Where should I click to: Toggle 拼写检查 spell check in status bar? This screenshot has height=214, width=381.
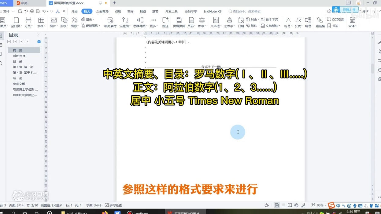tap(113, 205)
